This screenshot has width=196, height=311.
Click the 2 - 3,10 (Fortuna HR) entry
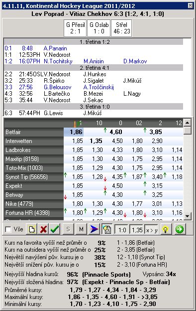click(142, 265)
